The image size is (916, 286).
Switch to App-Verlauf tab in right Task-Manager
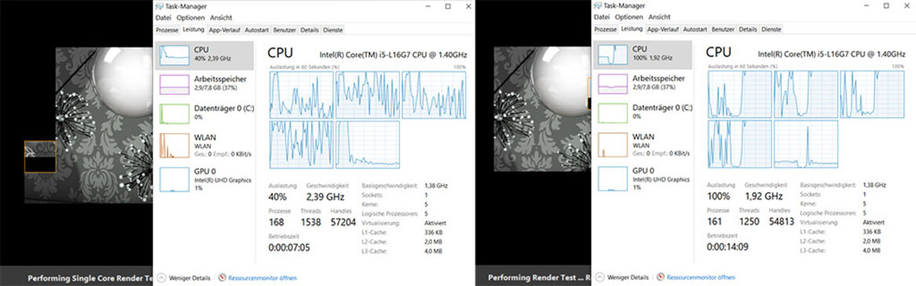click(x=663, y=29)
